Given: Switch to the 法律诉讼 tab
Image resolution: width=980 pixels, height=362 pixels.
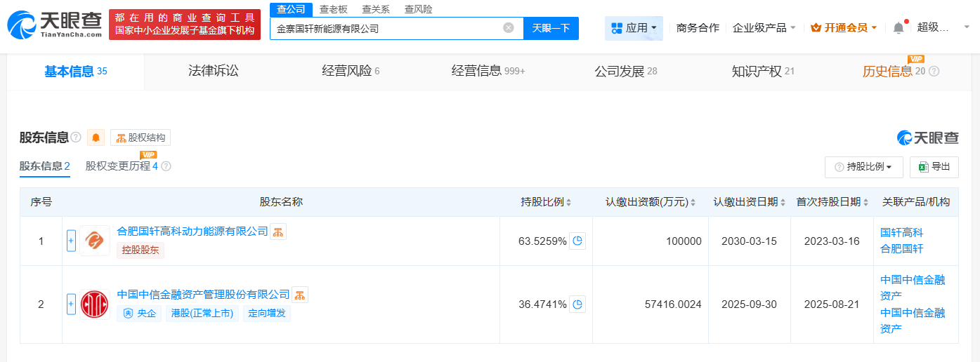Looking at the screenshot, I should click(214, 71).
